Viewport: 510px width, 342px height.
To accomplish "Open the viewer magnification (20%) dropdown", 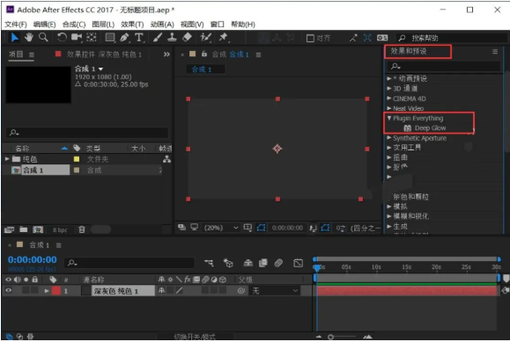I will pyautogui.click(x=221, y=228).
